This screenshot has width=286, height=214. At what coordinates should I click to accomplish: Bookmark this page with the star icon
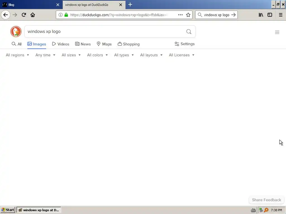[188, 15]
